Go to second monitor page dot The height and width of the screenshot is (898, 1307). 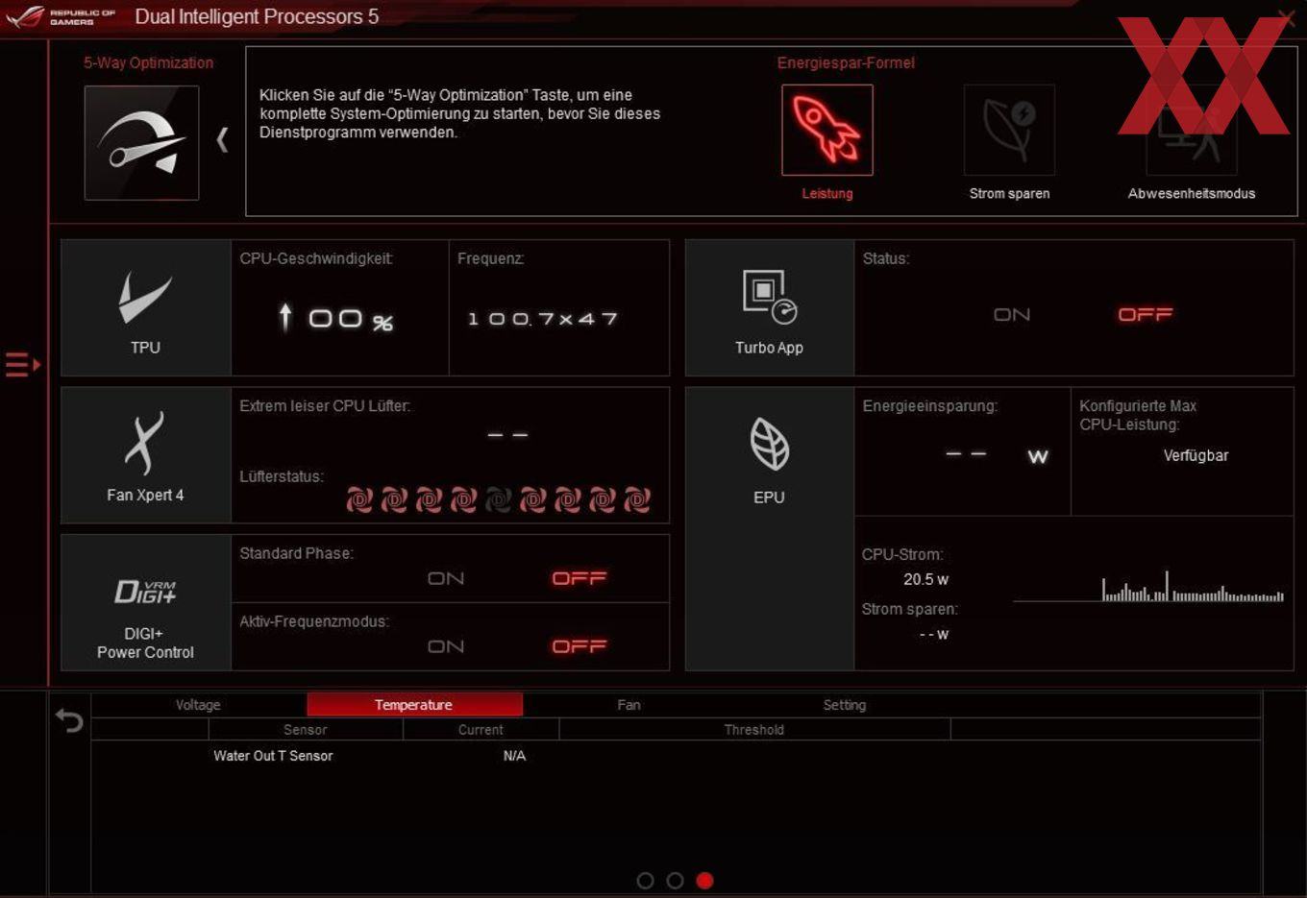coord(676,881)
